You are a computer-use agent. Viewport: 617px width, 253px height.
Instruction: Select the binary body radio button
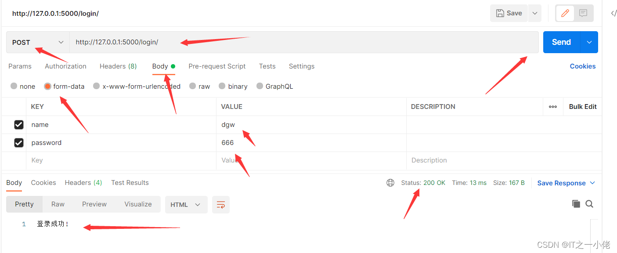click(x=222, y=86)
